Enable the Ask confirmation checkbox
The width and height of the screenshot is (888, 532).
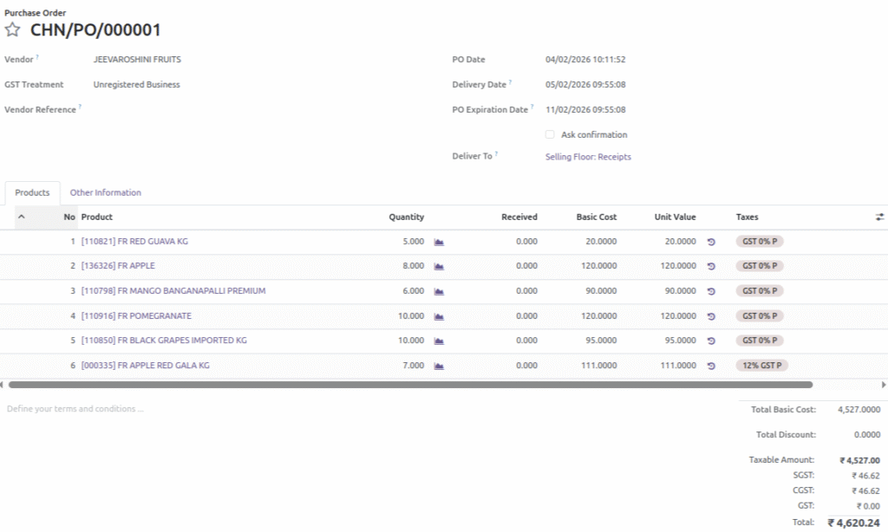[x=550, y=135]
